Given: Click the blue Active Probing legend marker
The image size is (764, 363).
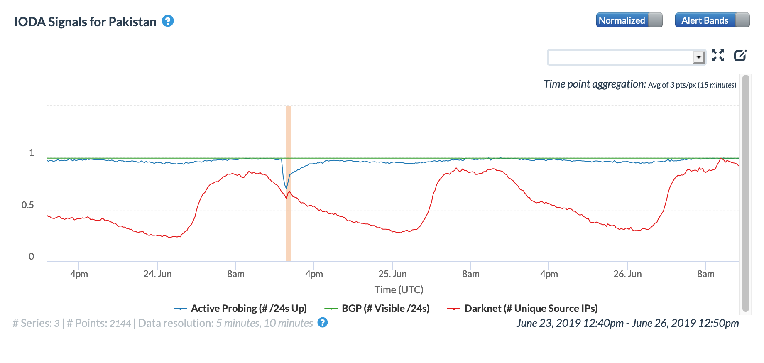Looking at the screenshot, I should pos(180,309).
